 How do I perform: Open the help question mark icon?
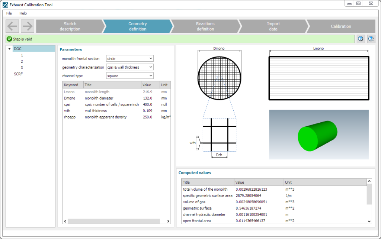click(x=360, y=38)
